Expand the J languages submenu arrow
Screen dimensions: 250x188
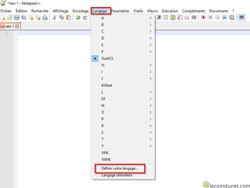pyautogui.click(x=150, y=79)
